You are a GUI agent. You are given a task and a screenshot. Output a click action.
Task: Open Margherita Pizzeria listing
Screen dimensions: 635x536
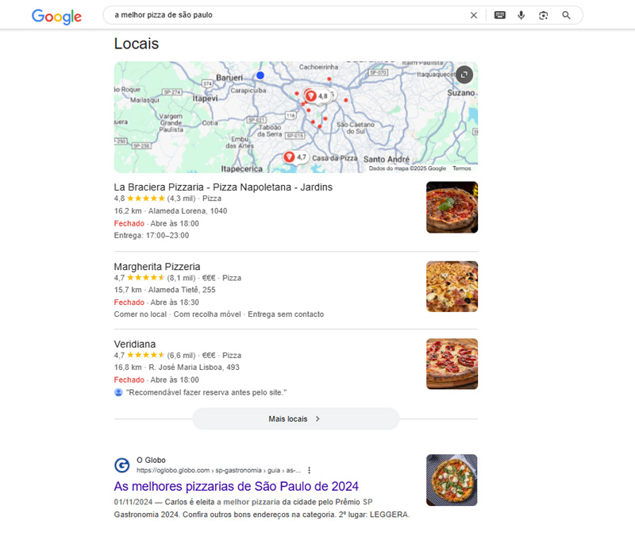point(157,267)
